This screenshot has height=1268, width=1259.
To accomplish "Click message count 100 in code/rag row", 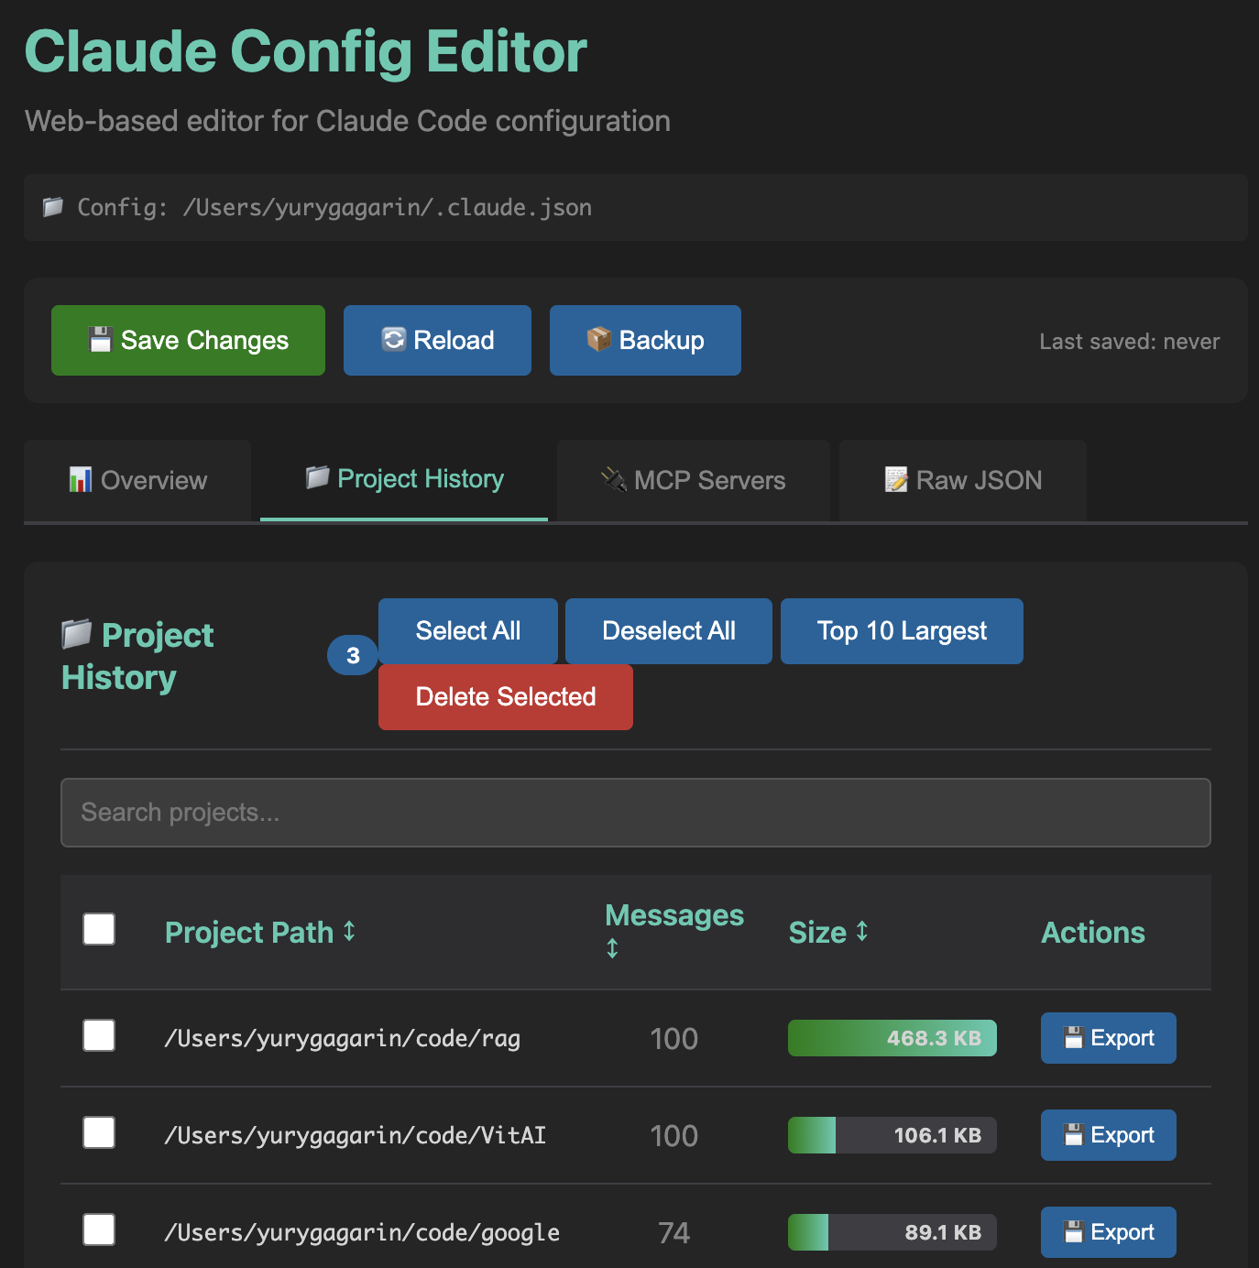I will click(674, 1039).
